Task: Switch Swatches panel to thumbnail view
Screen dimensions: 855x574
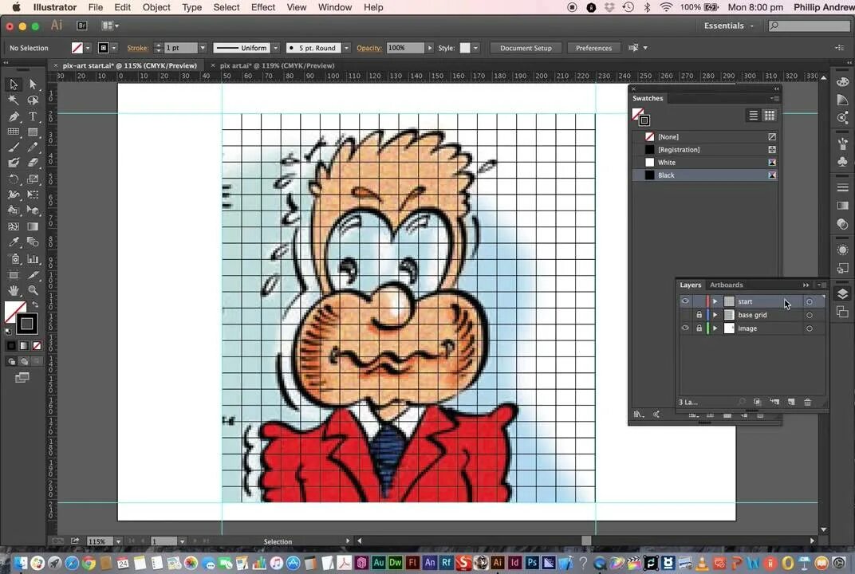Action: (x=770, y=116)
